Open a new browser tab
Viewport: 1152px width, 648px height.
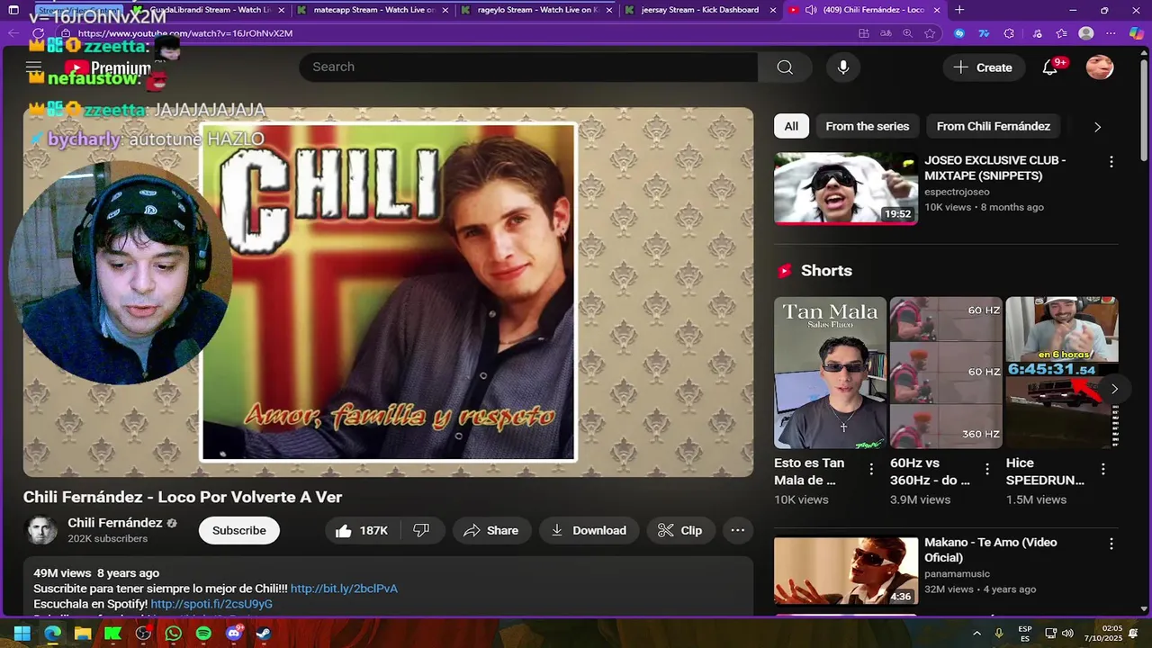tap(959, 10)
